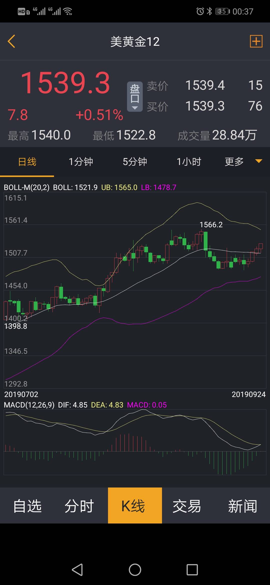
Task: Tap the DEA: 4.83 value
Action: click(x=107, y=405)
